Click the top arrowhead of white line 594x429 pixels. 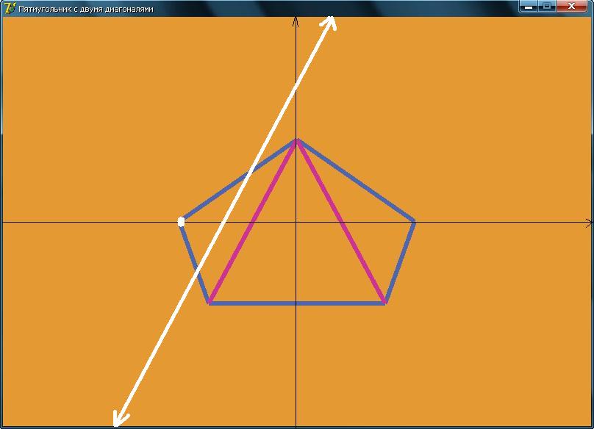point(332,19)
